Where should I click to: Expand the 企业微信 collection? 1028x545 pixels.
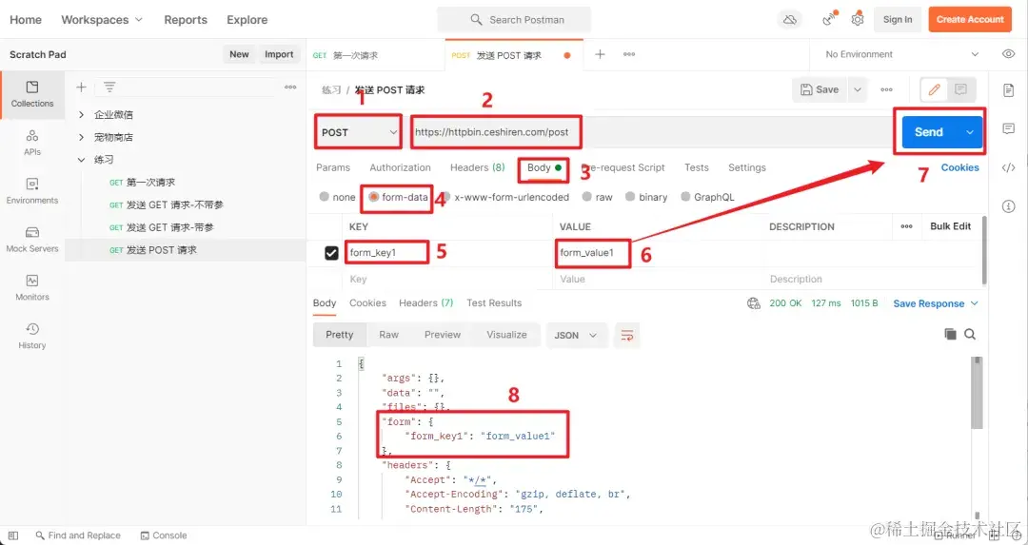click(81, 115)
